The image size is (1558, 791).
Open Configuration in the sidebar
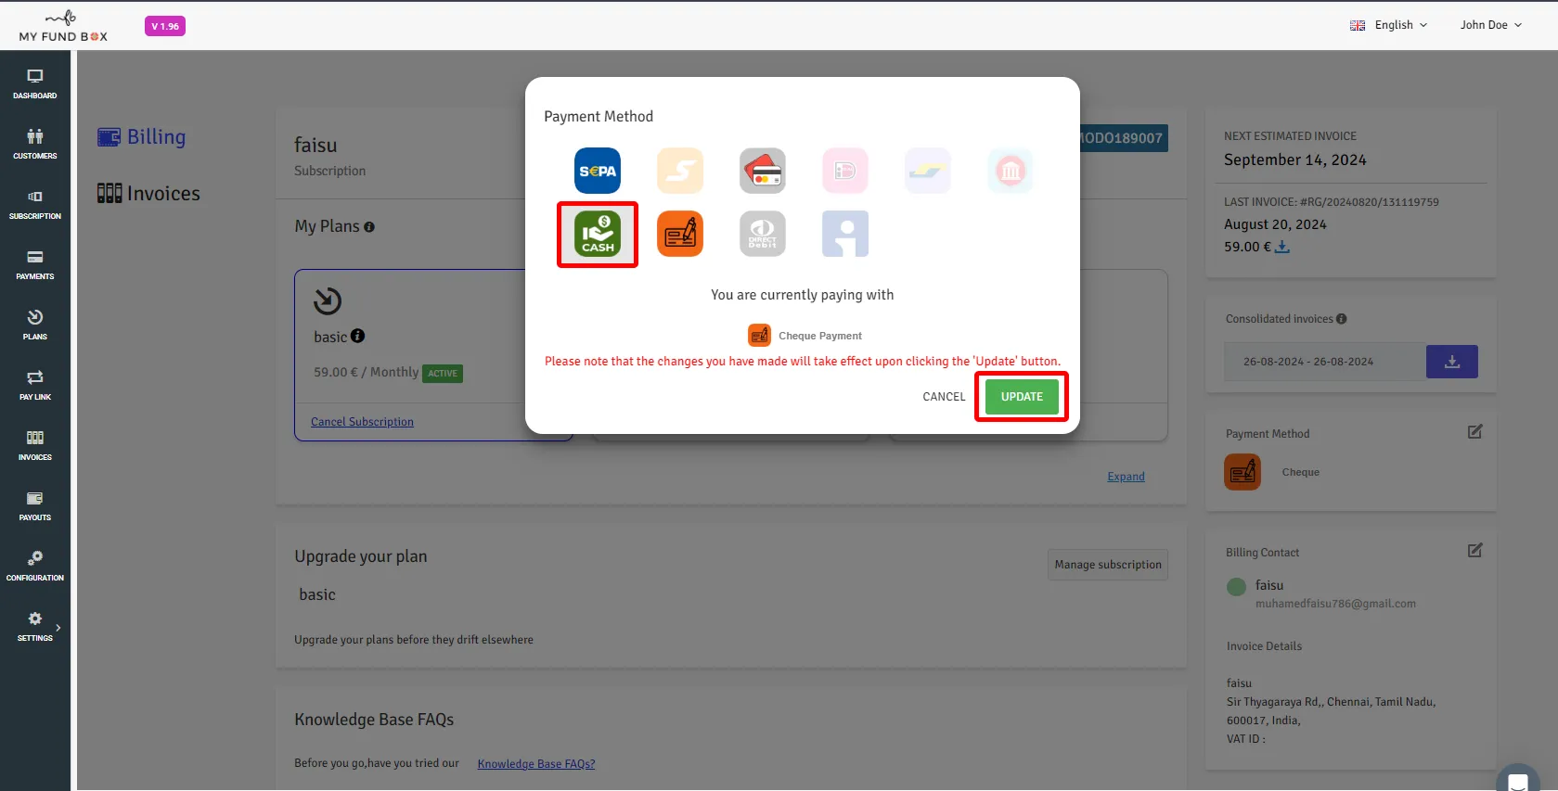(x=35, y=566)
